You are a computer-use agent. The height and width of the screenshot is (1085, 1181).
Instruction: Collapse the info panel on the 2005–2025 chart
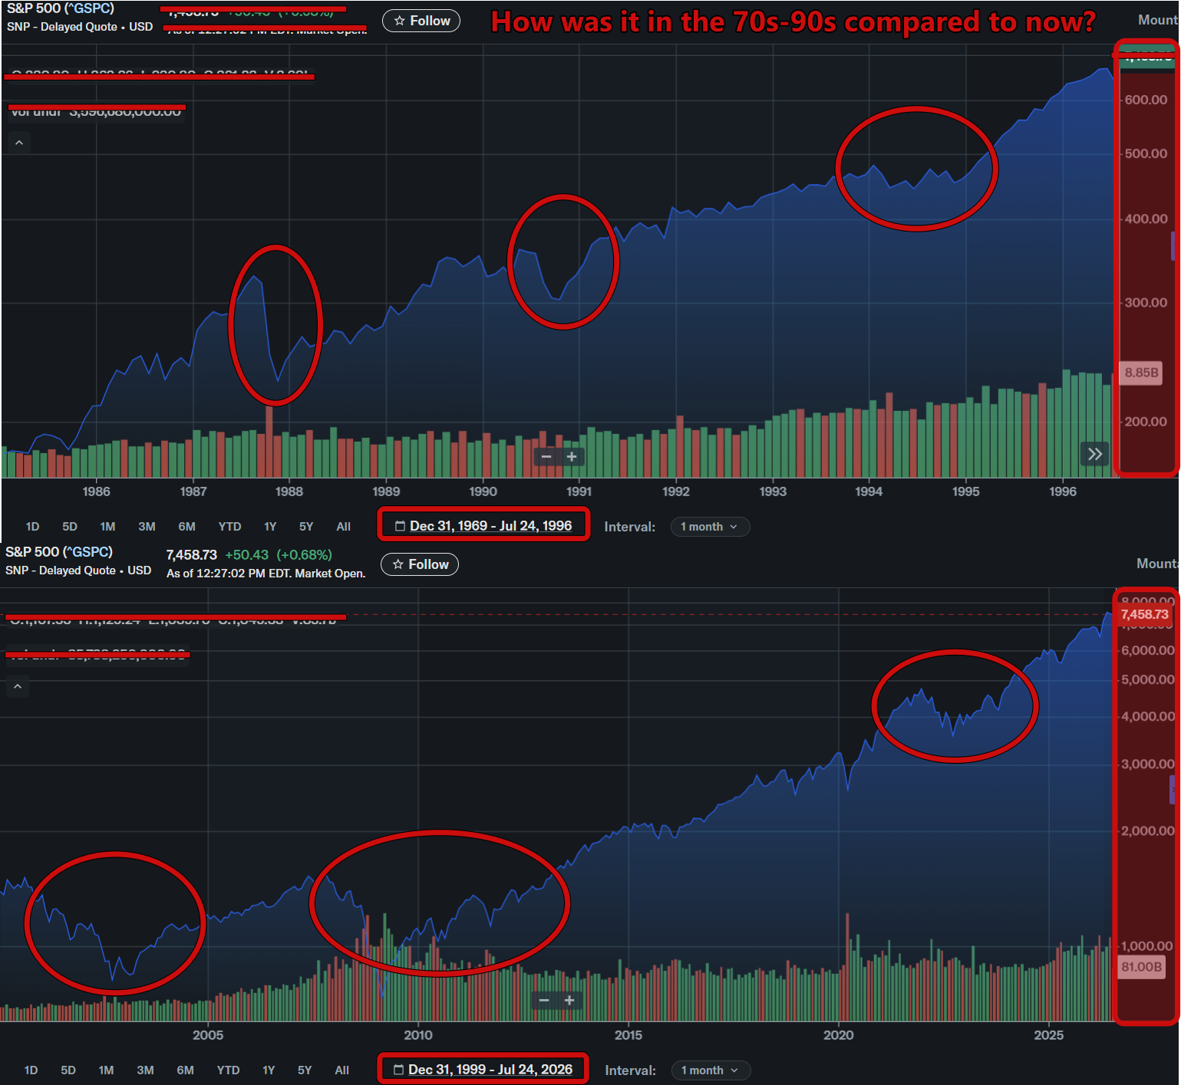click(x=18, y=686)
